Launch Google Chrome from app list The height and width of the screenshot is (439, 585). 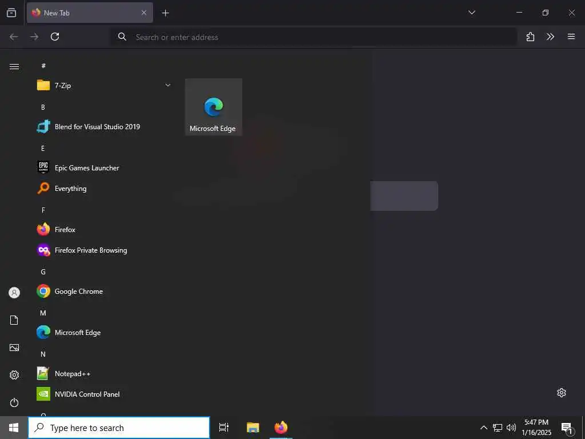click(x=105, y=291)
